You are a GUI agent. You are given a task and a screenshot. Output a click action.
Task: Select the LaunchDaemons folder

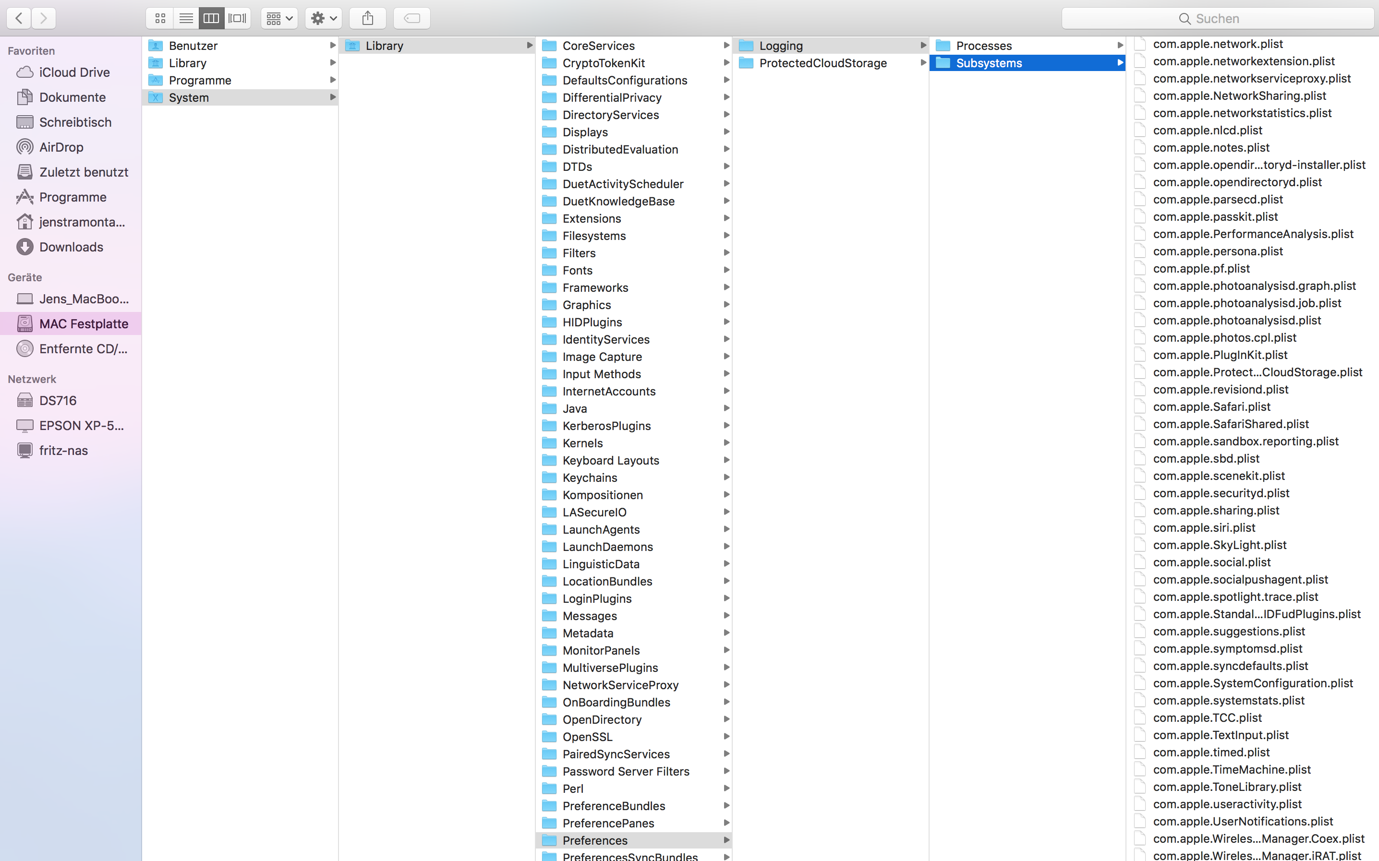pos(607,547)
